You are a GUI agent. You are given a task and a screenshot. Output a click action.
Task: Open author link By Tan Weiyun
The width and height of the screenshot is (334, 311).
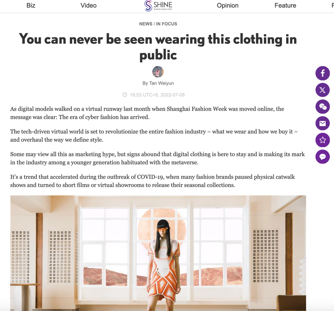click(158, 83)
